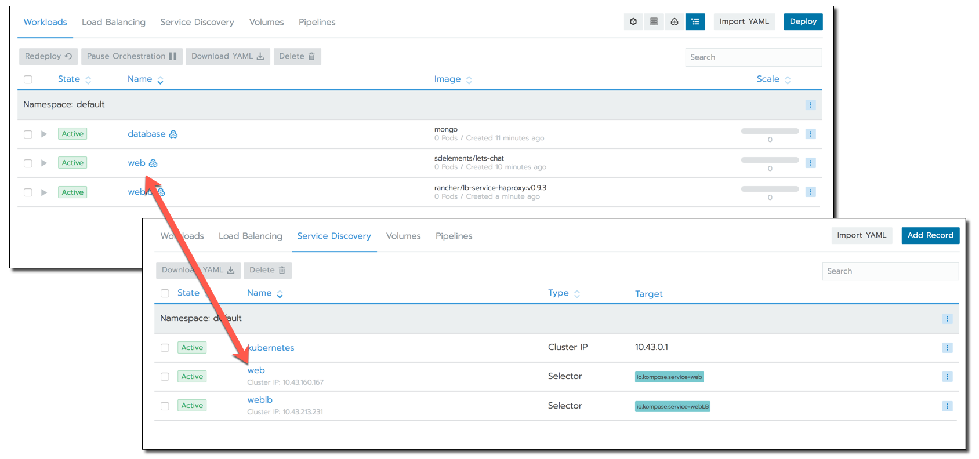Toggle select-all checkbox in Workloads header
Image resolution: width=979 pixels, height=459 pixels.
pyautogui.click(x=28, y=79)
